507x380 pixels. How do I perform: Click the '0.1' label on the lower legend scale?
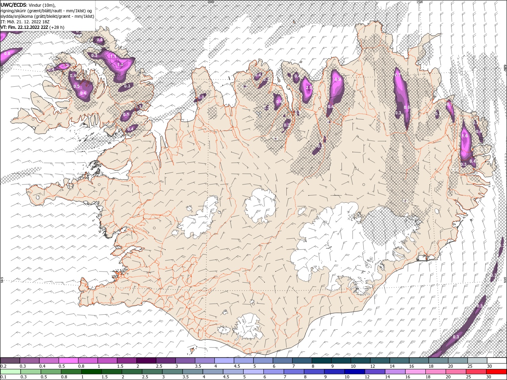click(x=3, y=377)
